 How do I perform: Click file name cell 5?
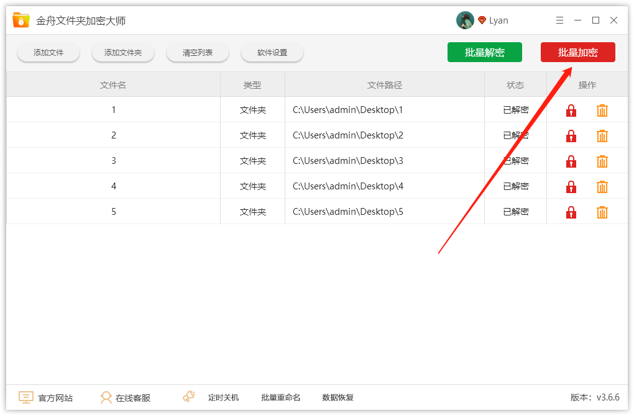click(x=114, y=212)
